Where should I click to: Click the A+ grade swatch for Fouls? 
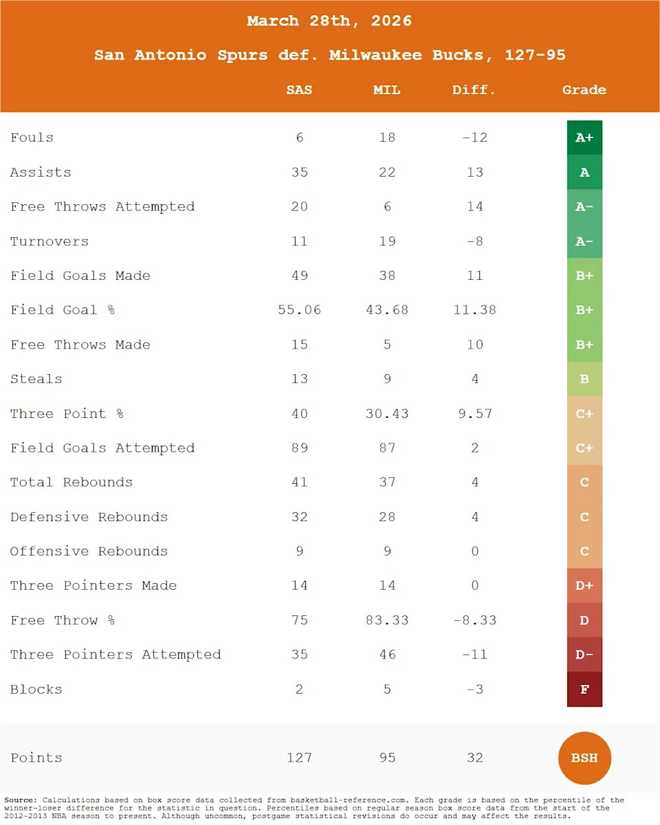(584, 137)
